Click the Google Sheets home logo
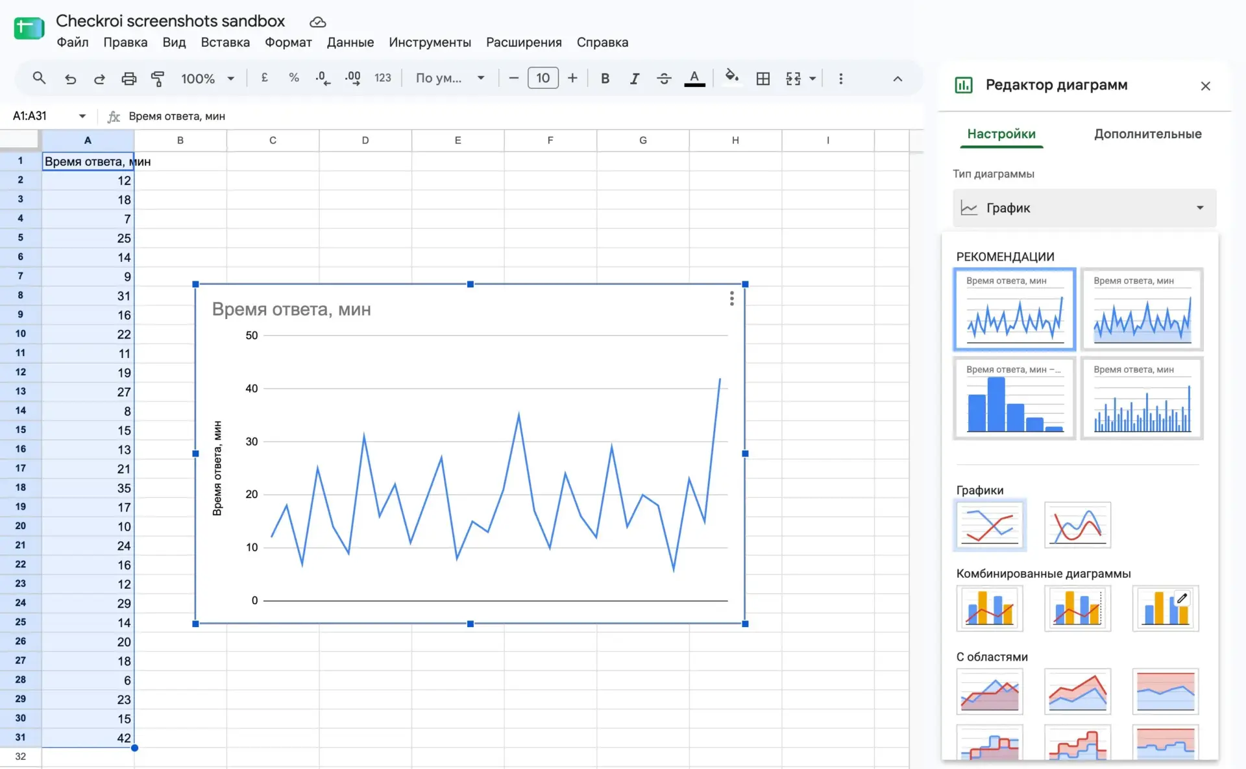The image size is (1246, 769). coord(29,29)
